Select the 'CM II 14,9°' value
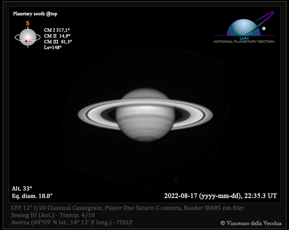The image size is (289, 230). click(x=57, y=36)
